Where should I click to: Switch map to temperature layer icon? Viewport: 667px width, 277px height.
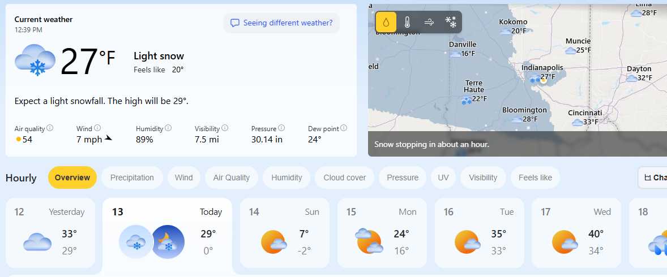pyautogui.click(x=407, y=23)
